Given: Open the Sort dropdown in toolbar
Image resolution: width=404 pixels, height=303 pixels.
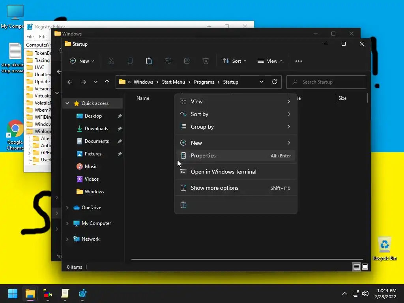Looking at the screenshot, I should click(234, 61).
